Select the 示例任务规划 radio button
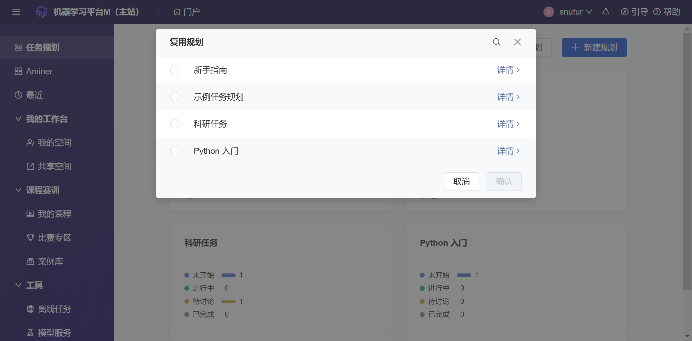692x341 pixels. click(x=175, y=97)
